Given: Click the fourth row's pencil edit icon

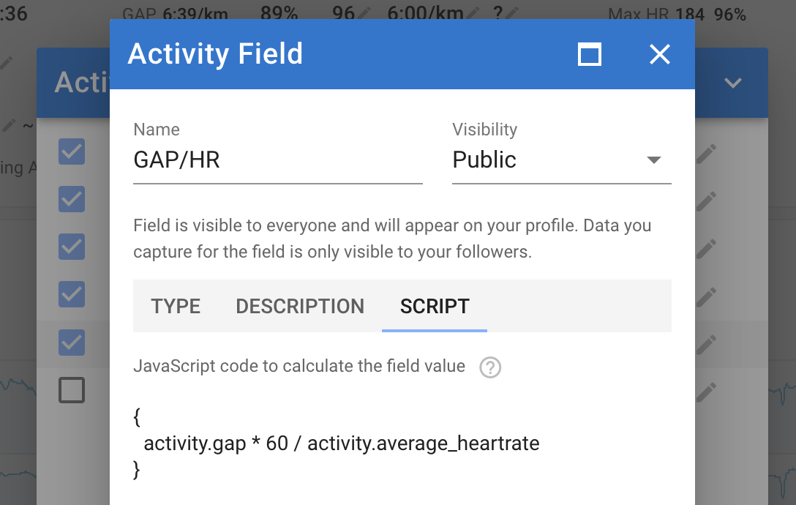Looking at the screenshot, I should 706,296.
